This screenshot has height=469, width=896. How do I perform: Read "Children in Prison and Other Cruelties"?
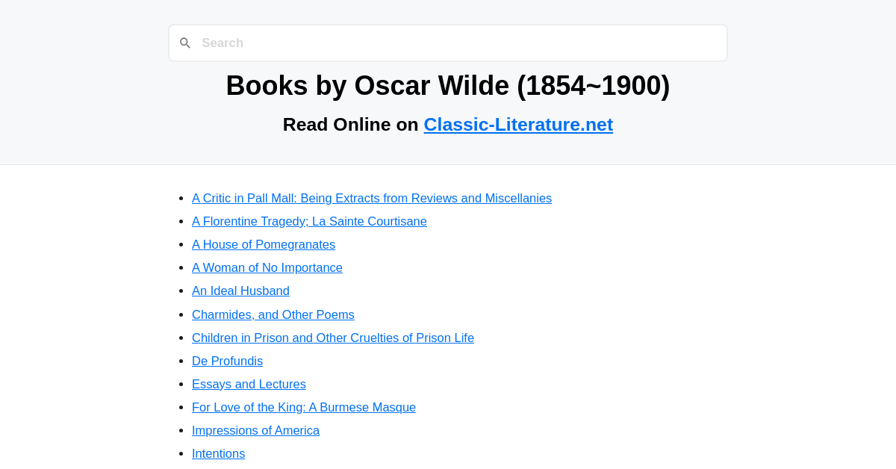point(333,338)
